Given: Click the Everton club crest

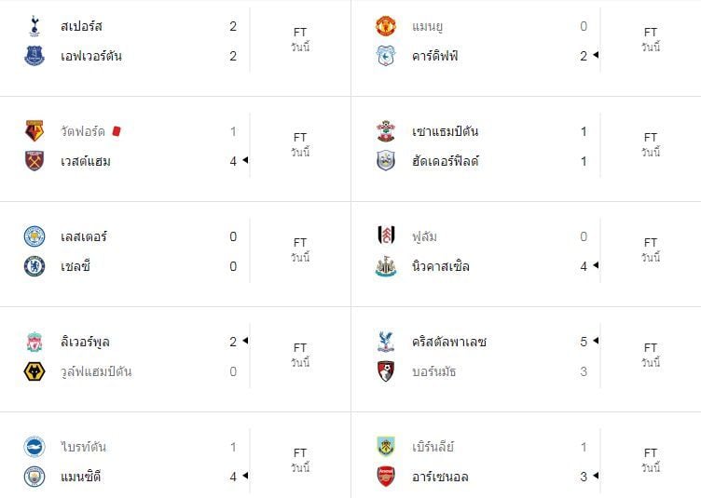Looking at the screenshot, I should (x=34, y=56).
